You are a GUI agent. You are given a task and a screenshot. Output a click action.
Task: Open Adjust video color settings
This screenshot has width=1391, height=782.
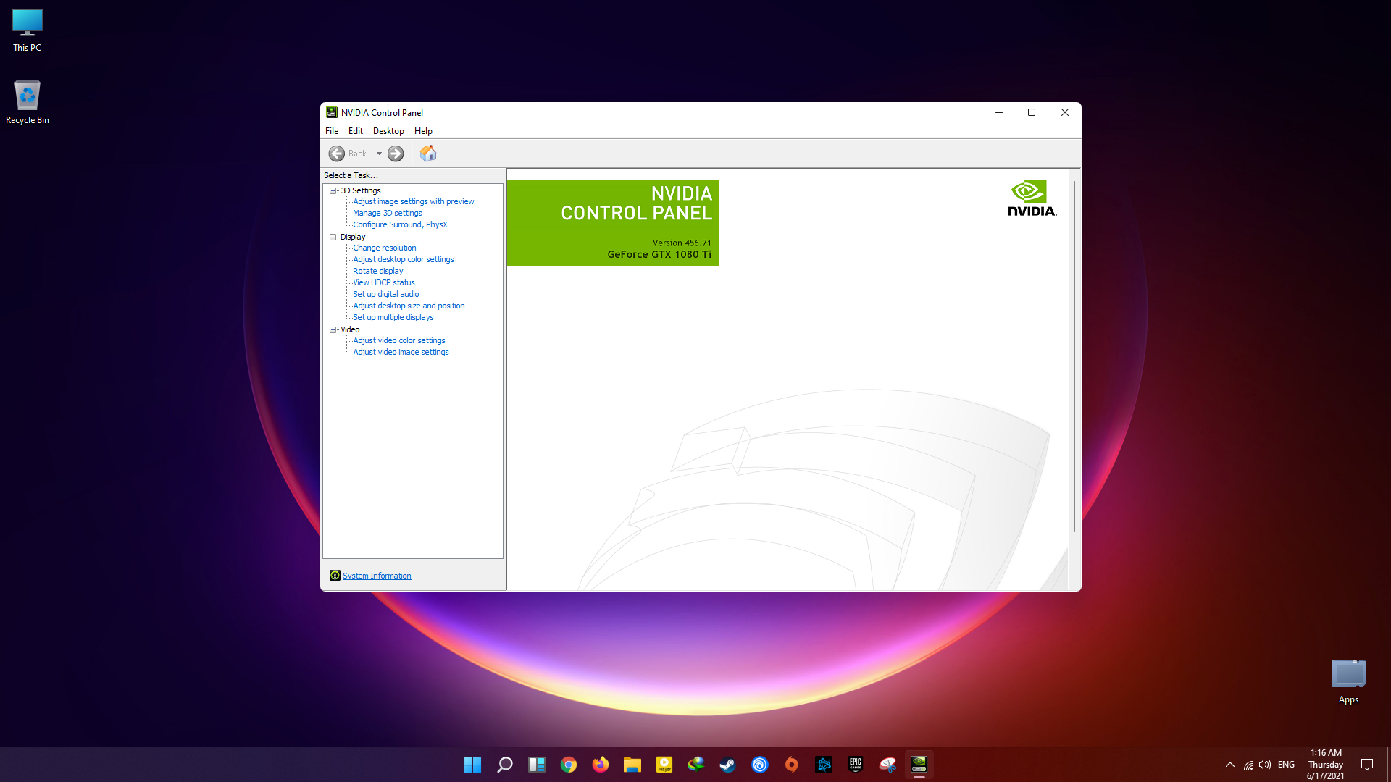[399, 341]
